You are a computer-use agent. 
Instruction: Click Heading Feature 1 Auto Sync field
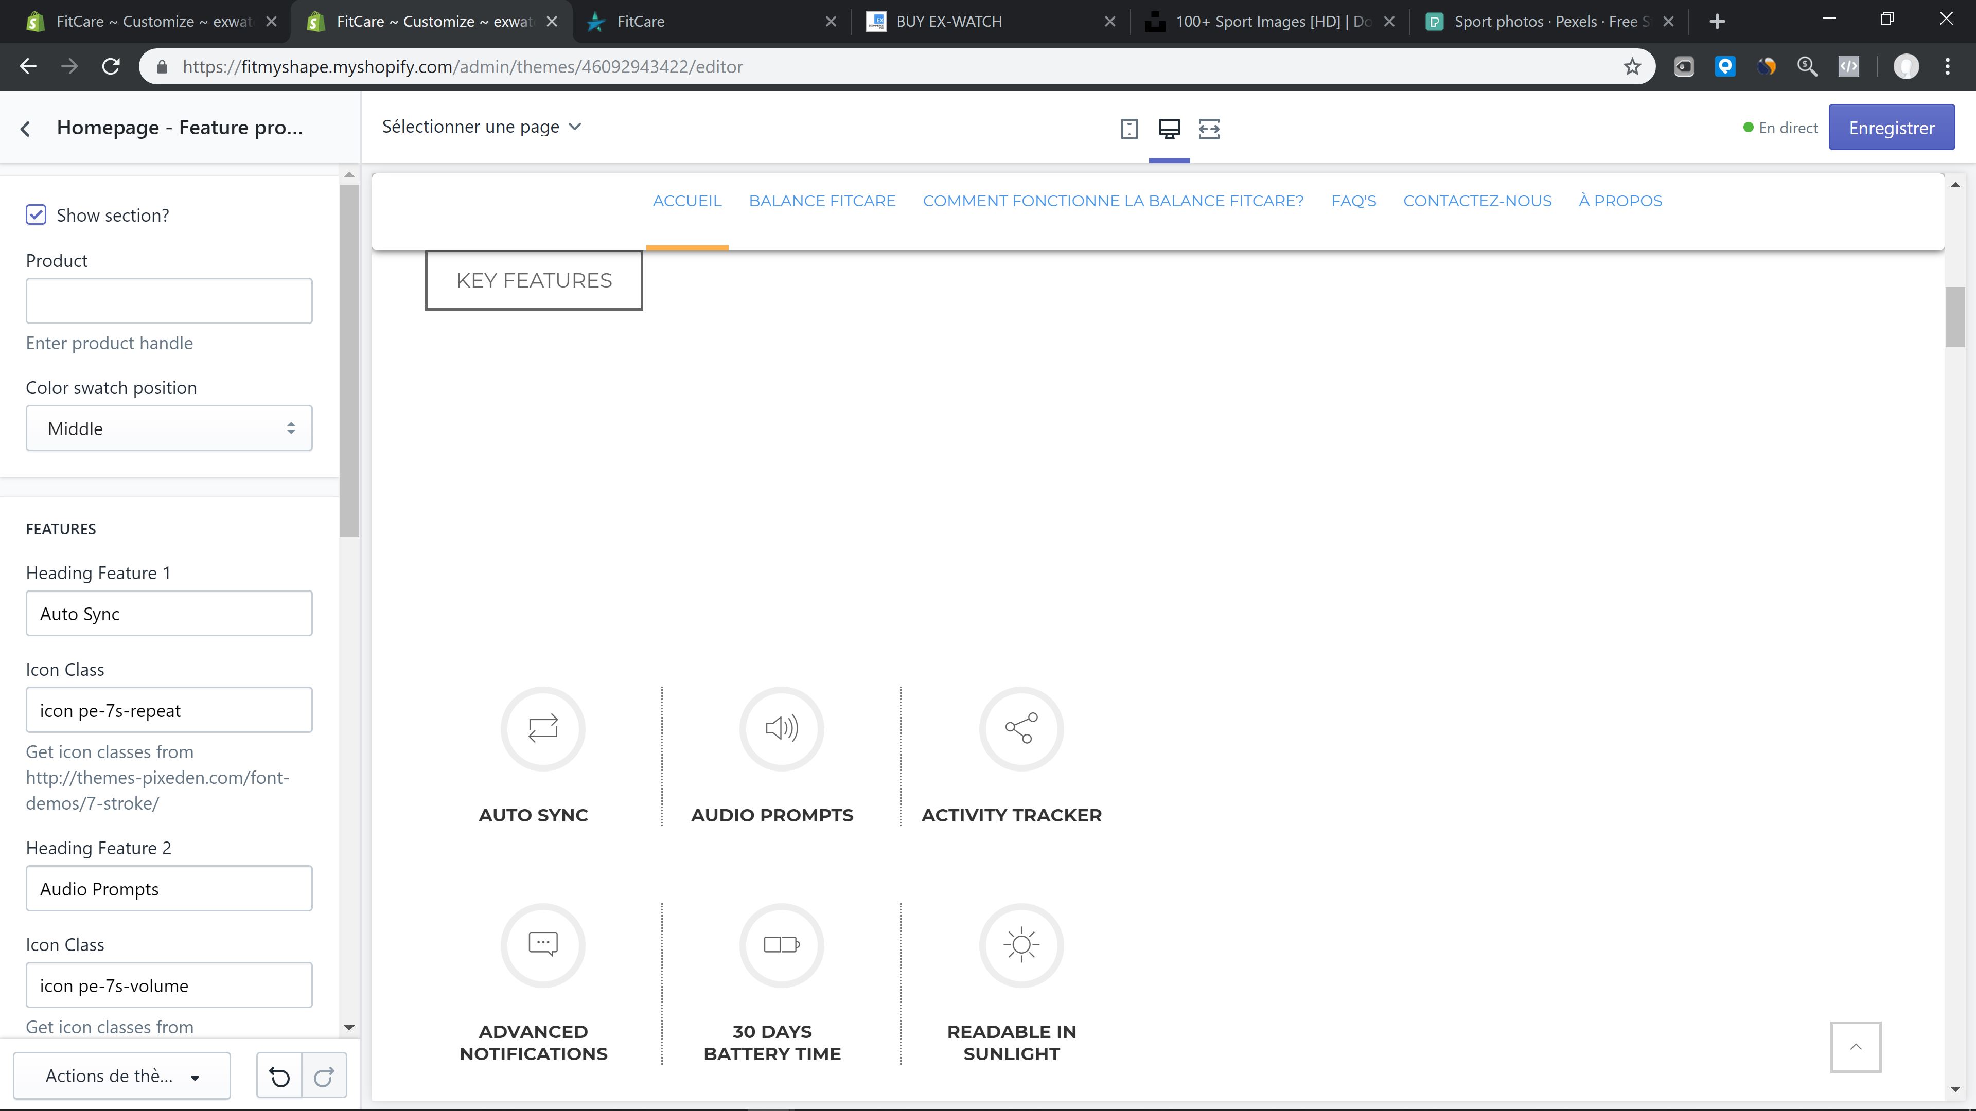pos(169,614)
